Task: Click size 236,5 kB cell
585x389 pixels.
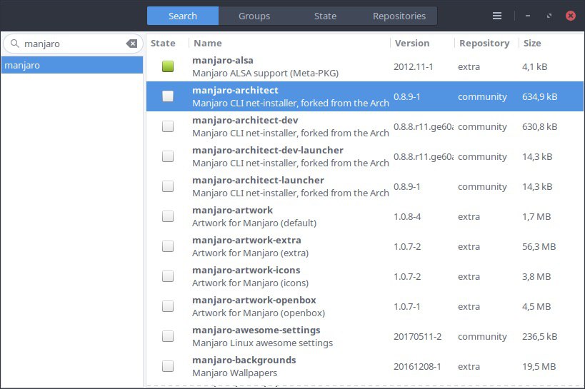Action: 539,336
